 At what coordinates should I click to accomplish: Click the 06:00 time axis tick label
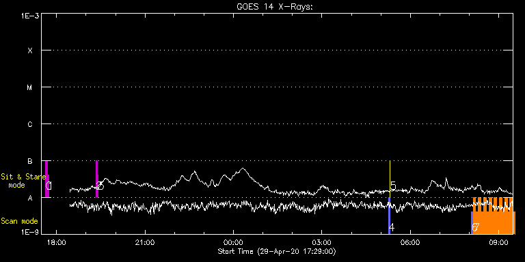[x=410, y=242]
